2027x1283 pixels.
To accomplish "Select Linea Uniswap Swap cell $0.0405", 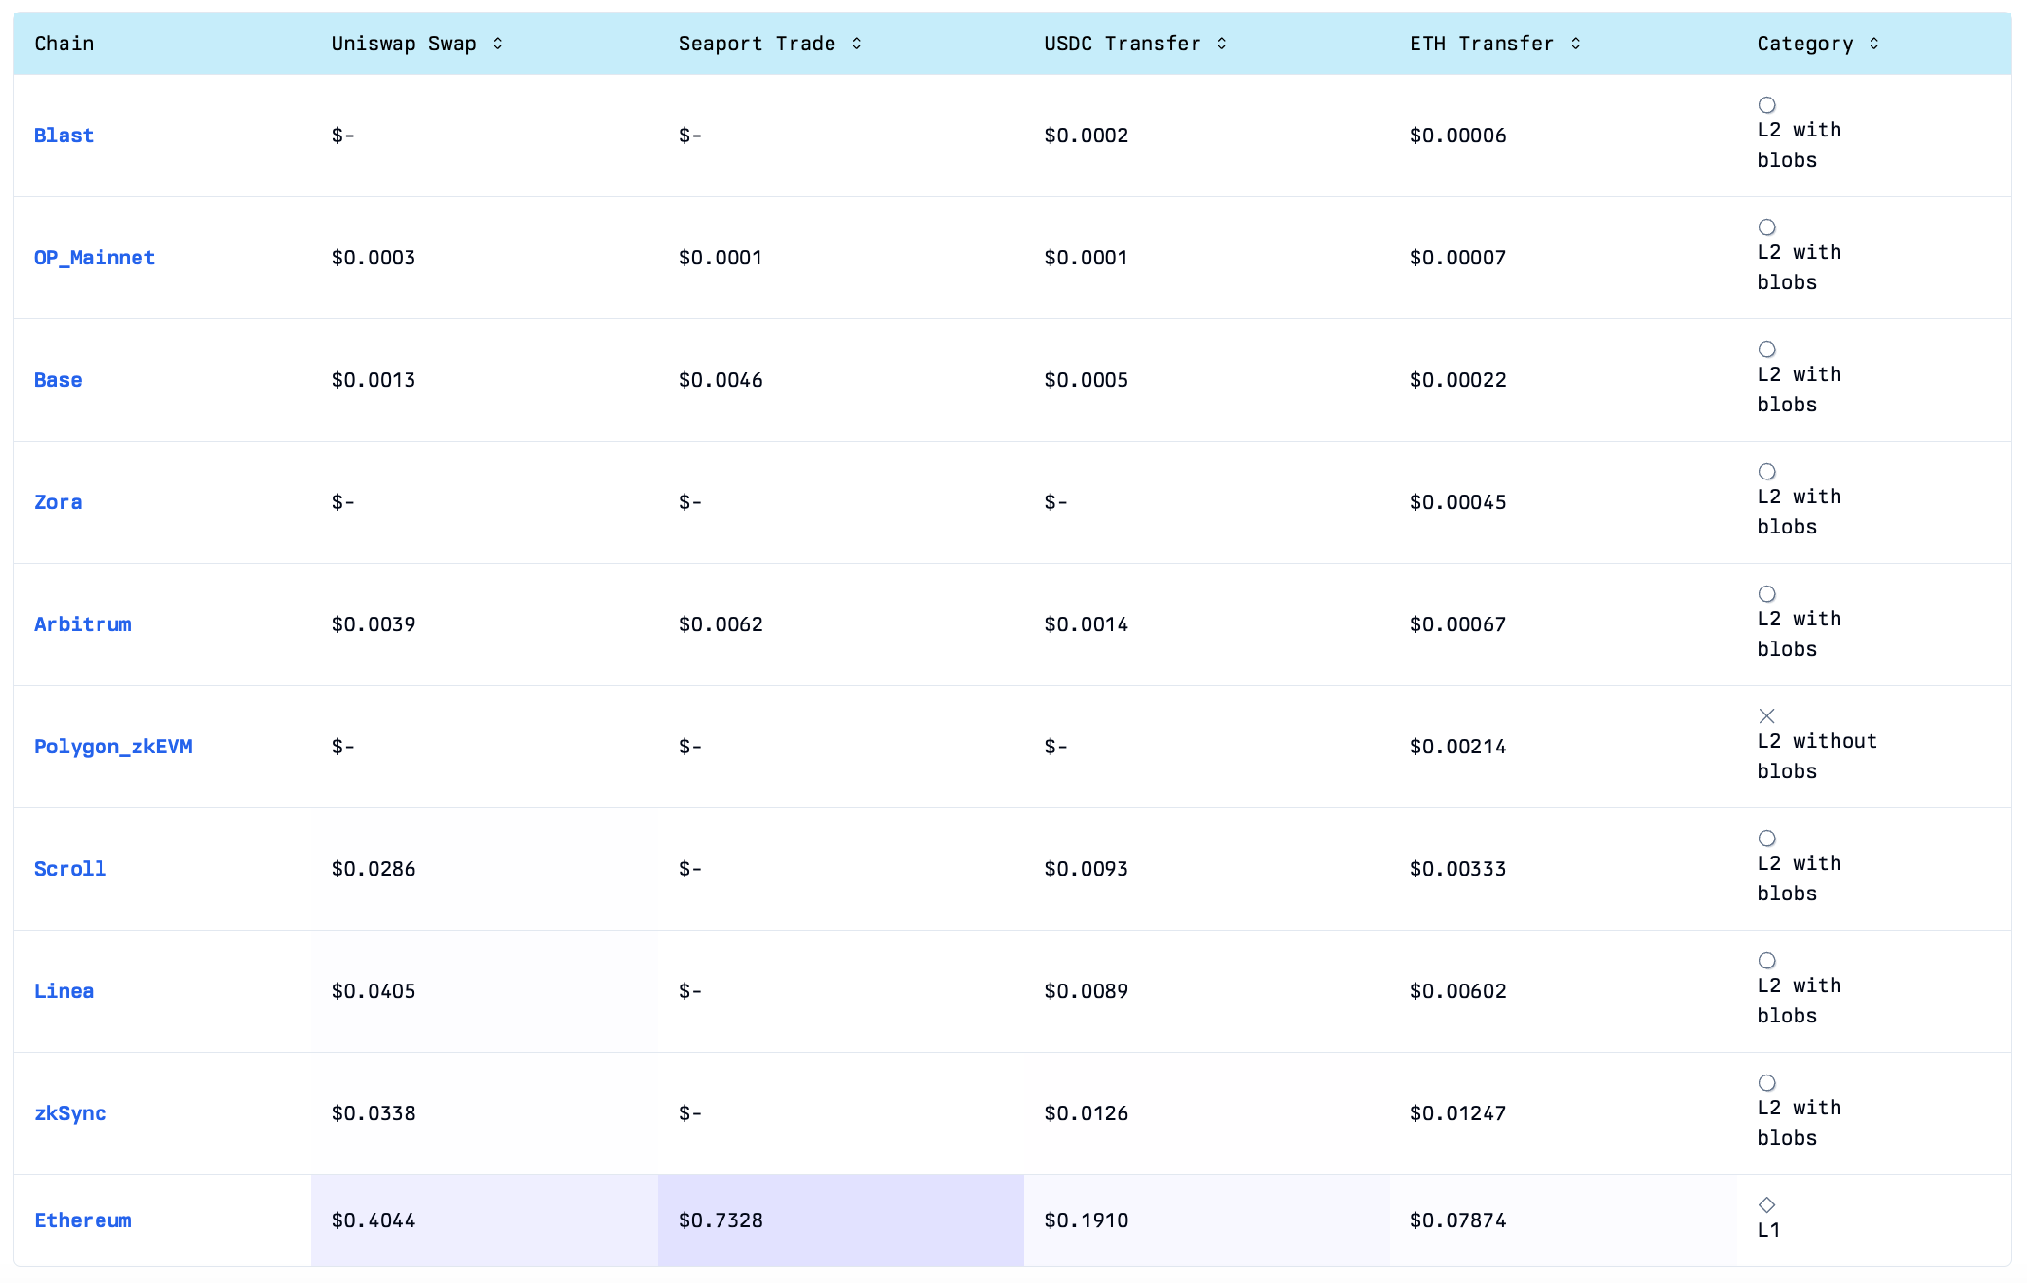I will pos(484,991).
